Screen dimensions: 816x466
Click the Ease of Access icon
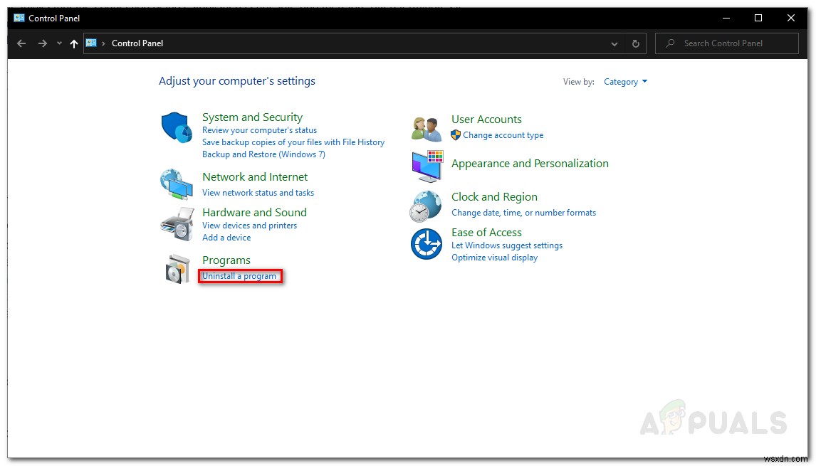426,244
